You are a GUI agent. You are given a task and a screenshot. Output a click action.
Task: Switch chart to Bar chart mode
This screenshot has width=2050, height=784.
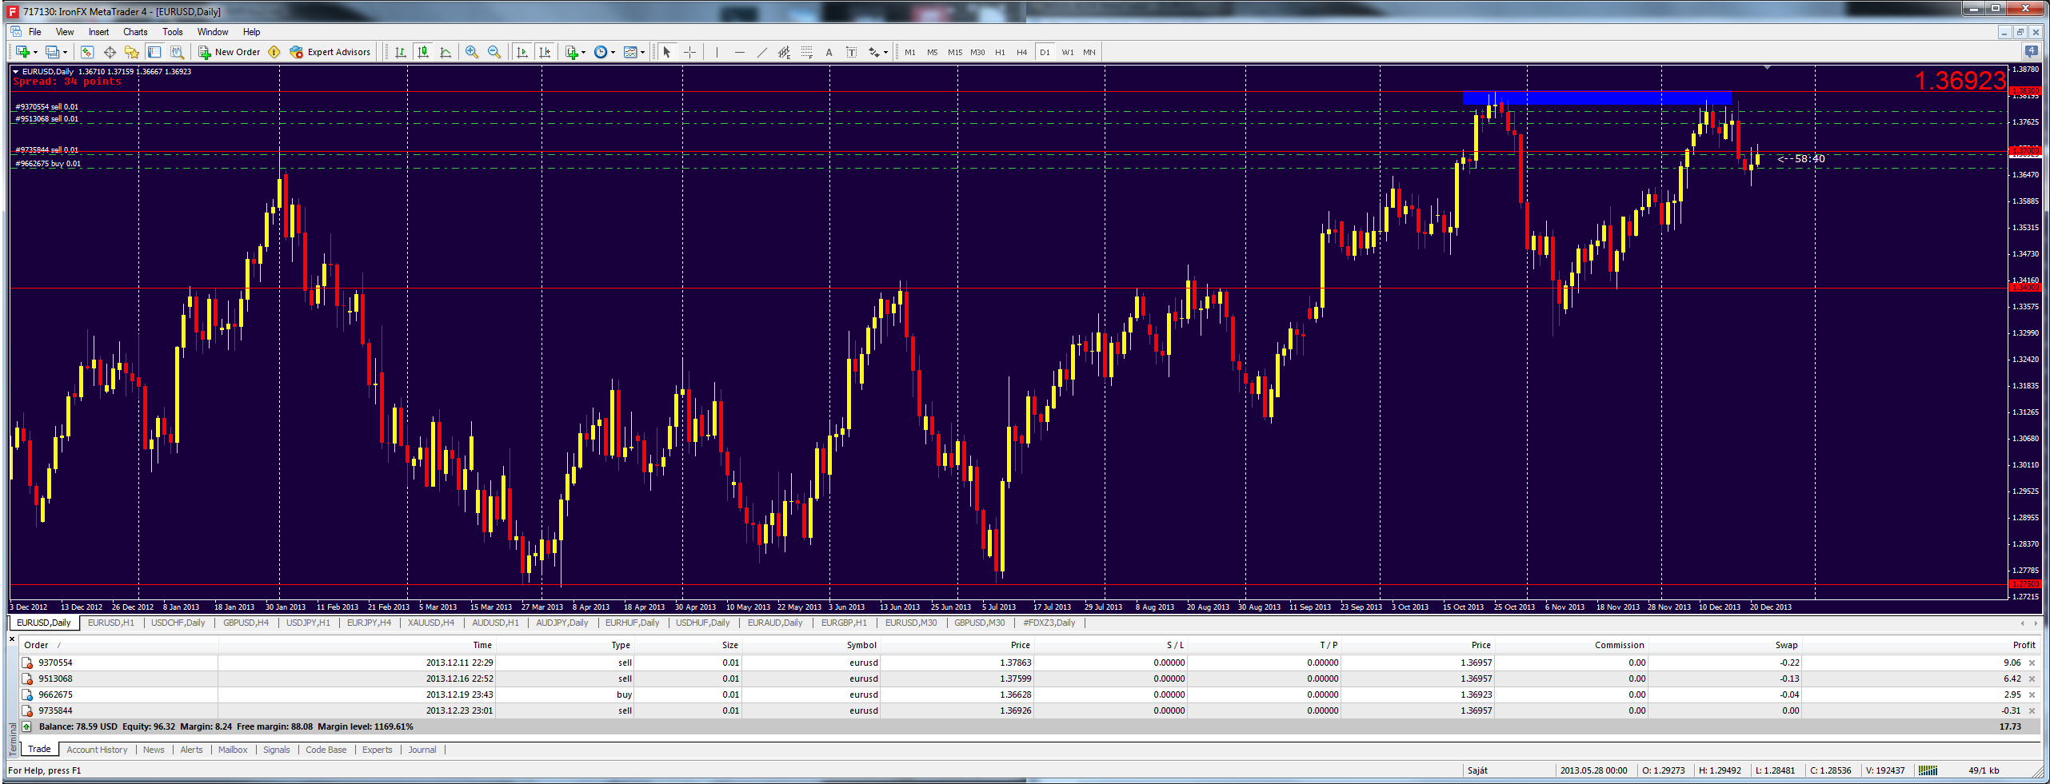pyautogui.click(x=401, y=52)
